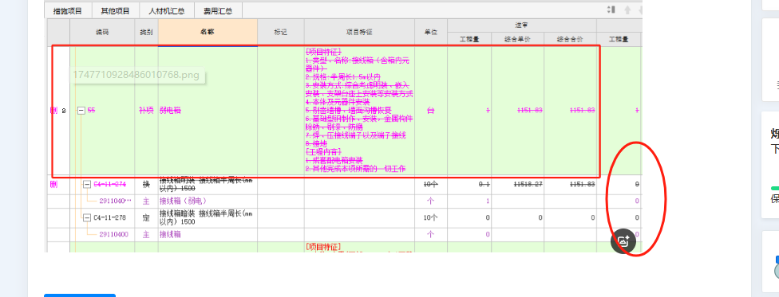Click the AI image search floating icon

[x=623, y=241]
